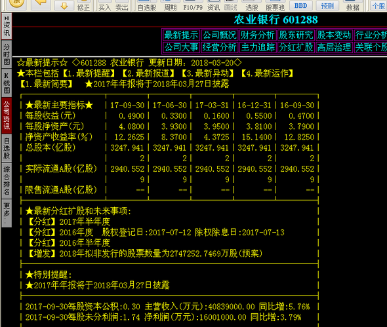
Task: Click the 17-09-30 column header
Action: (127, 106)
